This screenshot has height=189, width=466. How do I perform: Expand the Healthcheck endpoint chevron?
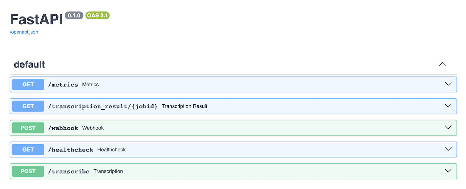click(x=448, y=149)
